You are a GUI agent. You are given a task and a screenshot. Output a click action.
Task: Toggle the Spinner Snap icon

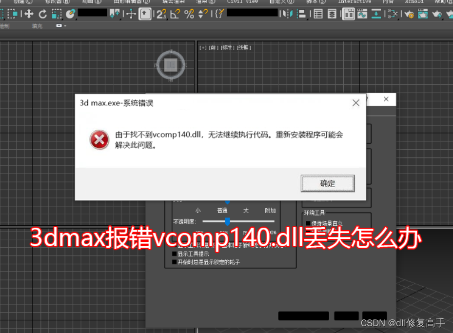(x=203, y=14)
